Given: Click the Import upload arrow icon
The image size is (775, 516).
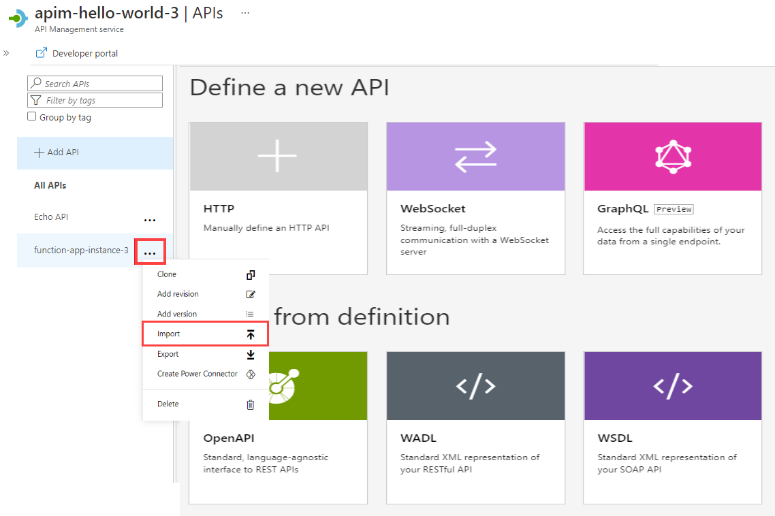Looking at the screenshot, I should coord(251,334).
